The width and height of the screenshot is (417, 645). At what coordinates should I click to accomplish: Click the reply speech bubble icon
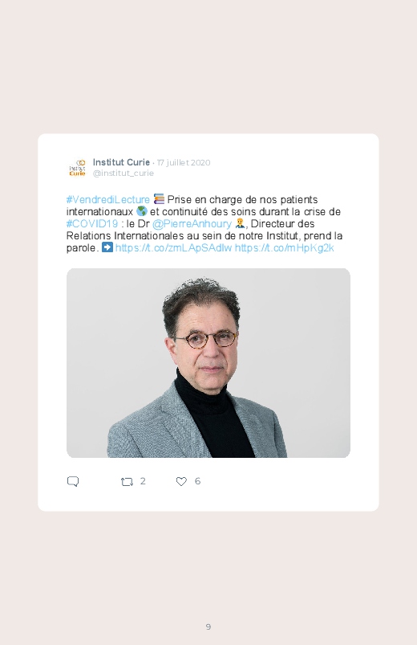[73, 481]
